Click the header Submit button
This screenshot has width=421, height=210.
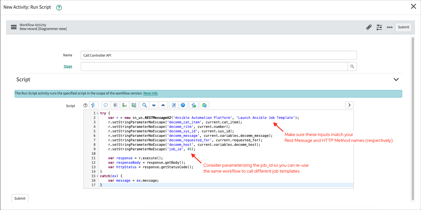pyautogui.click(x=404, y=27)
